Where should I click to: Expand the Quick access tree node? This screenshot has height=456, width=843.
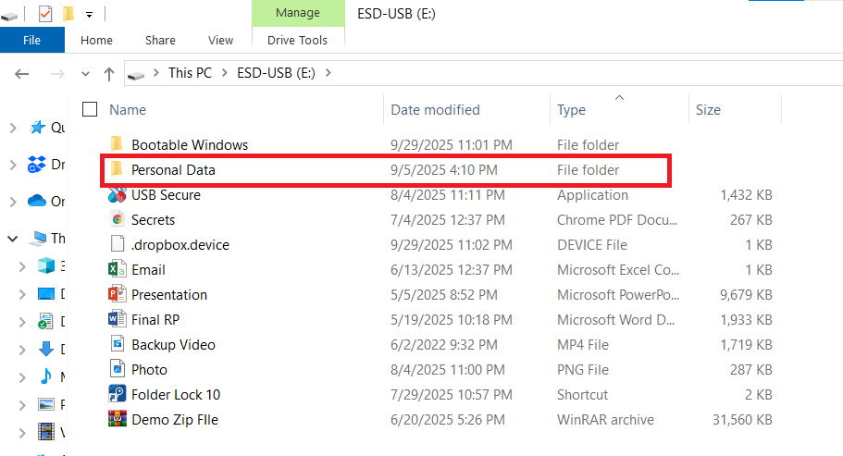[x=13, y=128]
